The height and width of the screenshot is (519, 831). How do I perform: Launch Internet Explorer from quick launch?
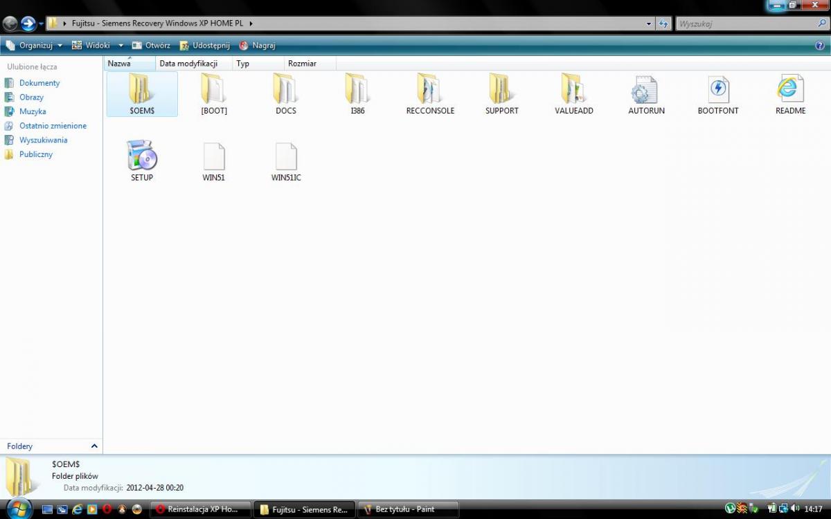[x=78, y=509]
